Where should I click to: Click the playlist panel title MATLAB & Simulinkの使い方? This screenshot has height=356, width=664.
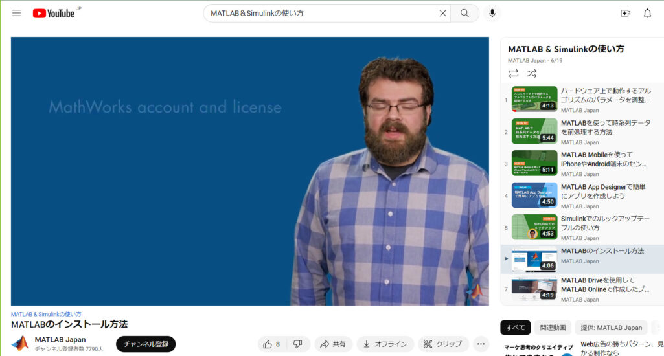click(x=566, y=49)
